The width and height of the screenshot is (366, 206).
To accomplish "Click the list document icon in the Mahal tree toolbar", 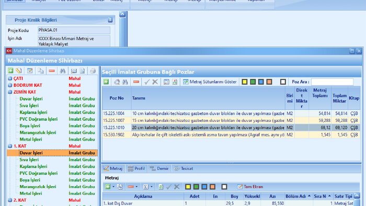I will pyautogui.click(x=82, y=71).
